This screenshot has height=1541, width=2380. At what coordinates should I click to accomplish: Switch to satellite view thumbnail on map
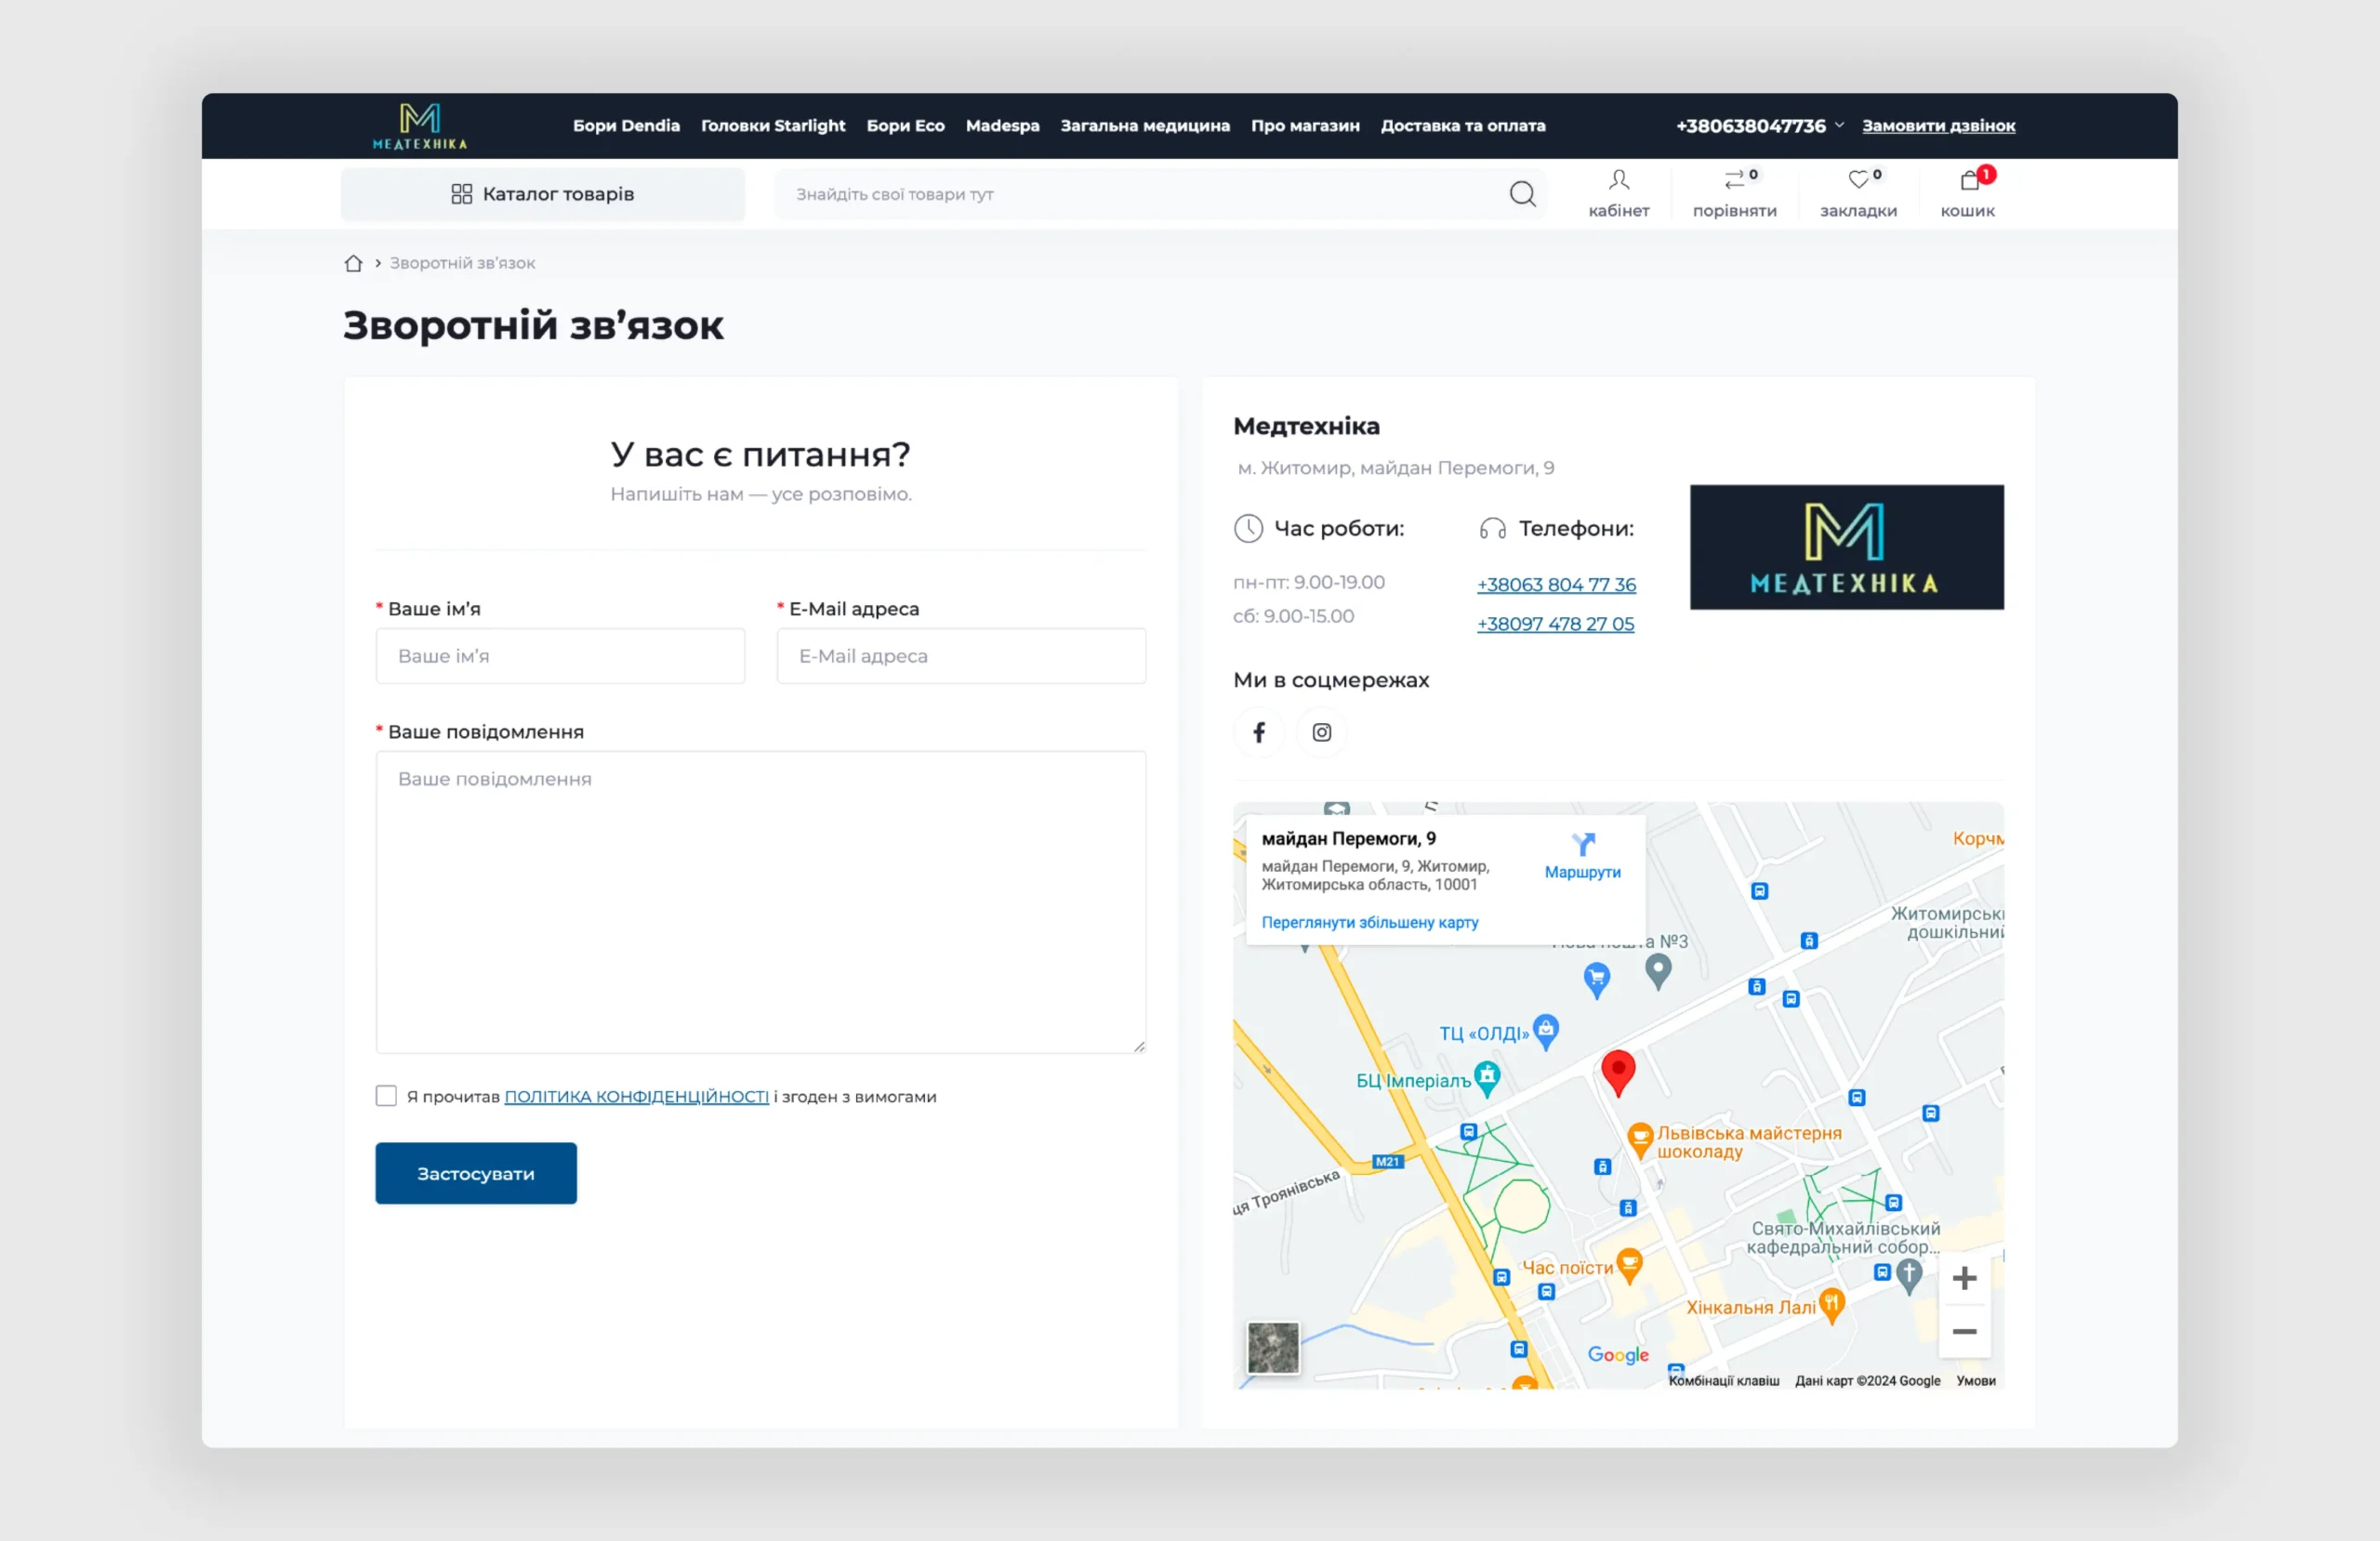pos(1272,1348)
